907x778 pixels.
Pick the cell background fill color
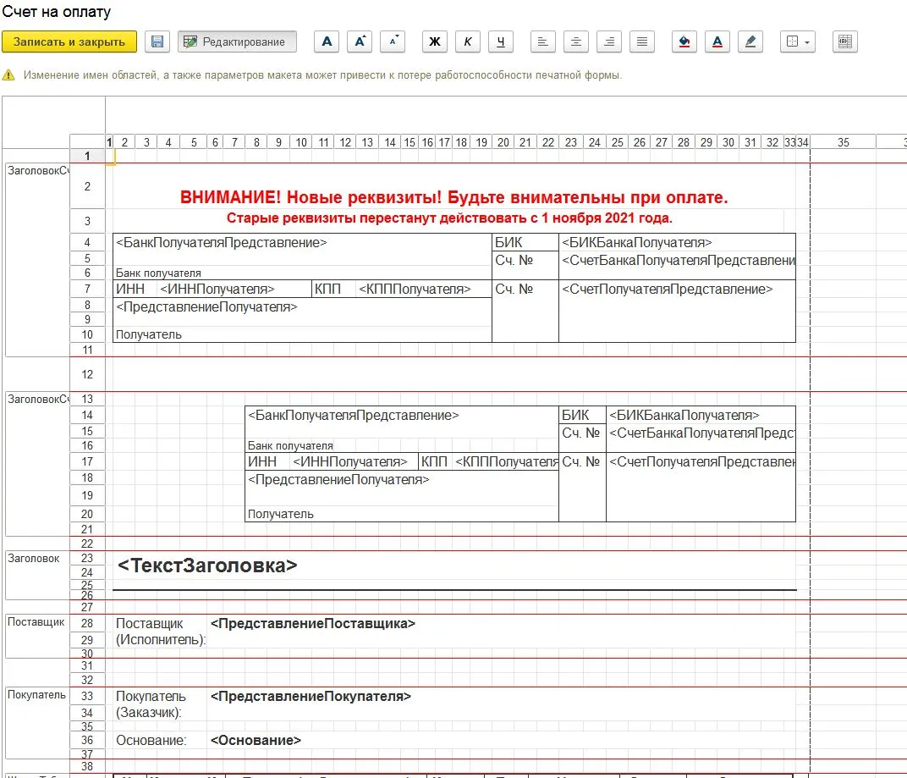684,41
